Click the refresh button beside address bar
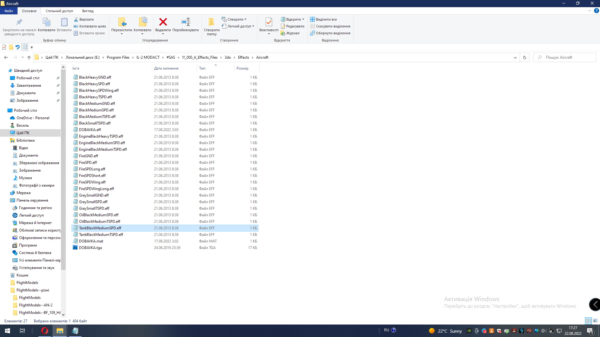Viewport: 600px width, 337px height. point(525,57)
